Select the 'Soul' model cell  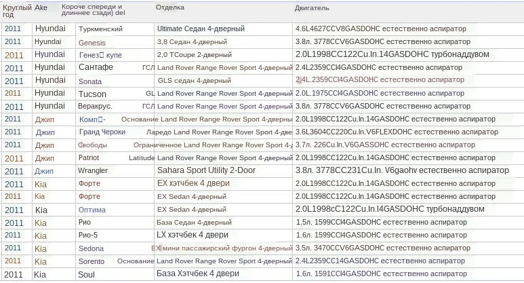click(86, 275)
